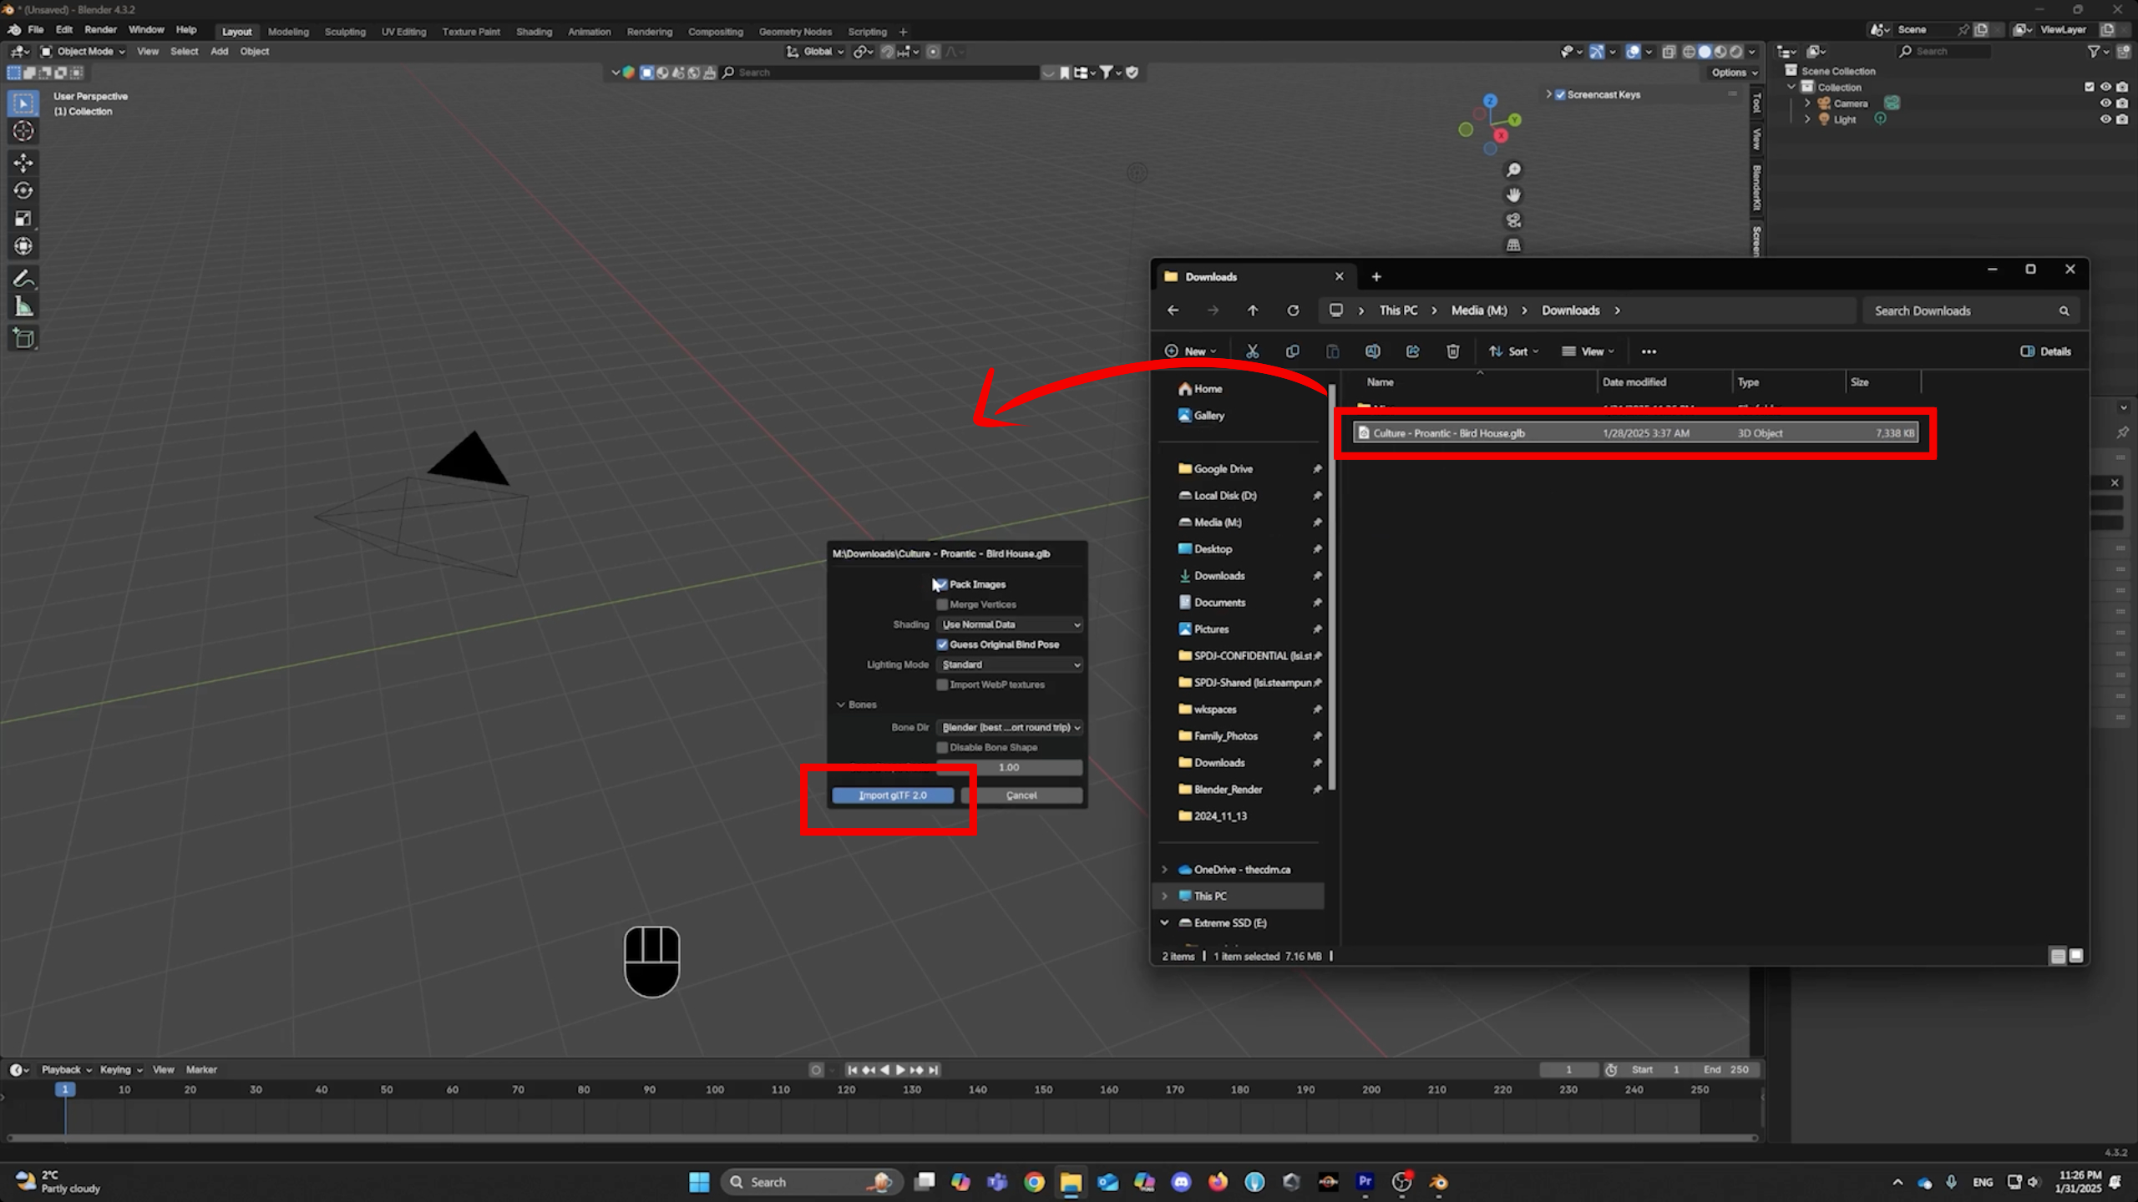
Task: Uncheck Merge Vertices in the import dialog
Action: pos(942,604)
